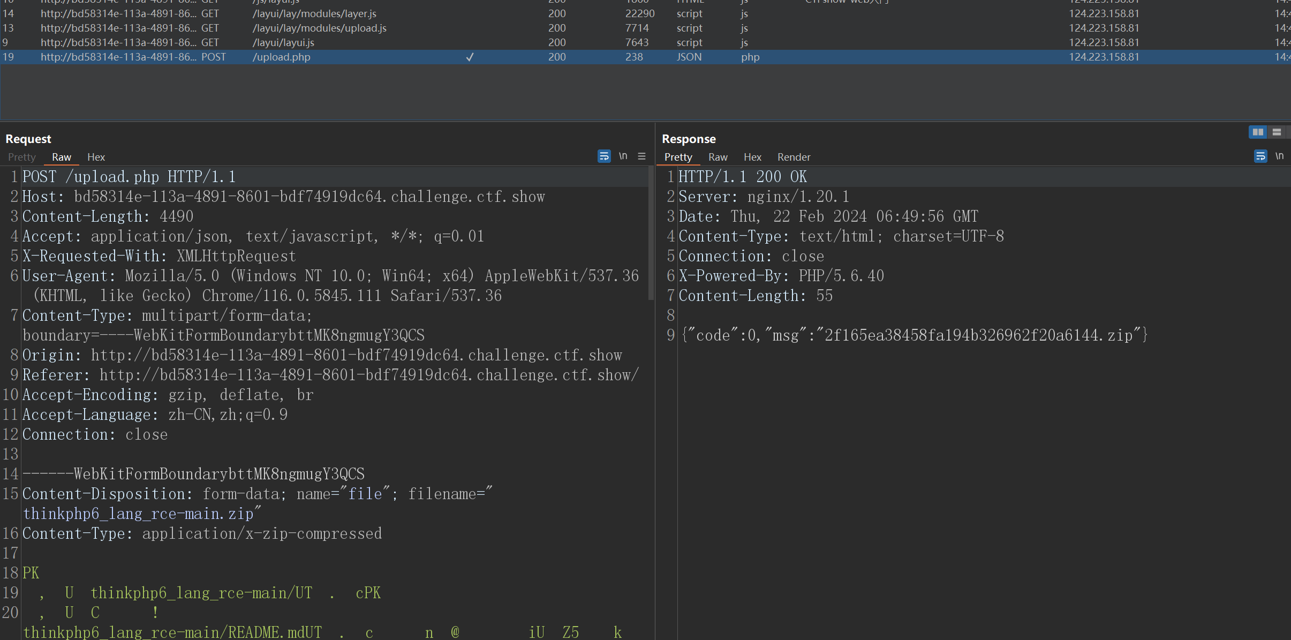Click the Response panel heading

(689, 139)
